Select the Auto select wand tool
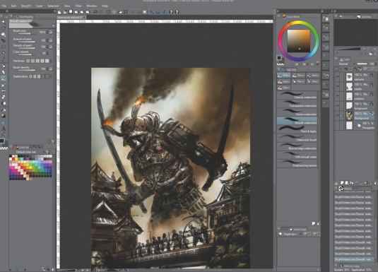378x272 pixels. click(x=4, y=53)
